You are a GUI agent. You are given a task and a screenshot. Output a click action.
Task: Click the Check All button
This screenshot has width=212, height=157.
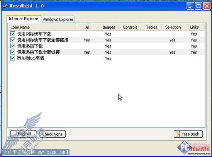click(23, 134)
